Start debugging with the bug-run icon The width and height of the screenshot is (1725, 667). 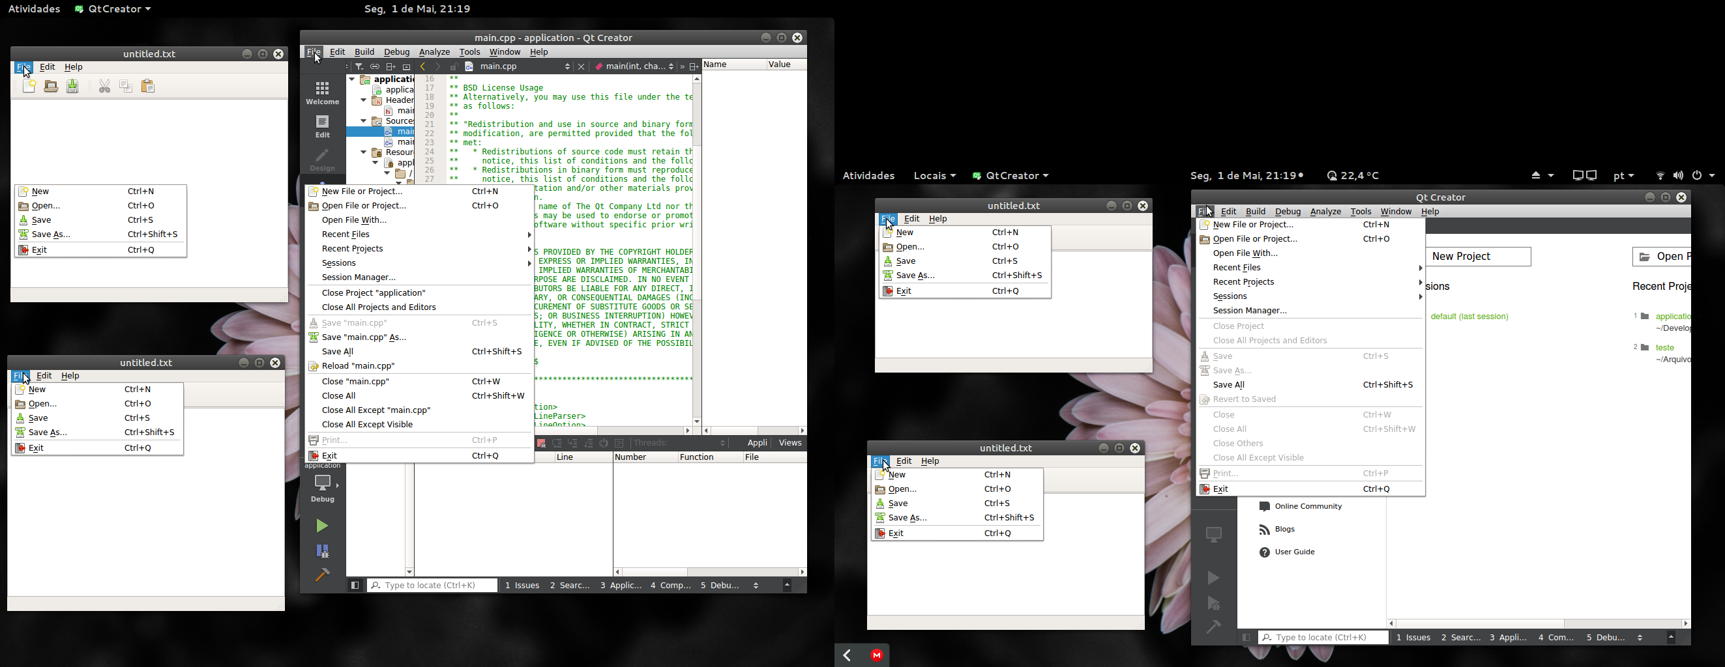pos(322,551)
